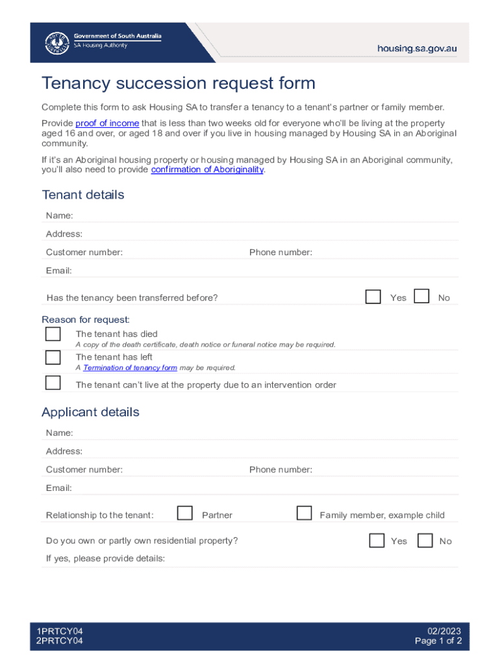Select Partner as relationship to tenant
500x665 pixels.
pyautogui.click(x=185, y=514)
